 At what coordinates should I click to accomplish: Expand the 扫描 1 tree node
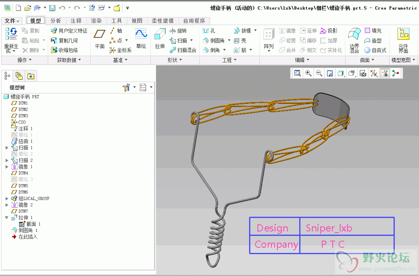pyautogui.click(x=7, y=148)
